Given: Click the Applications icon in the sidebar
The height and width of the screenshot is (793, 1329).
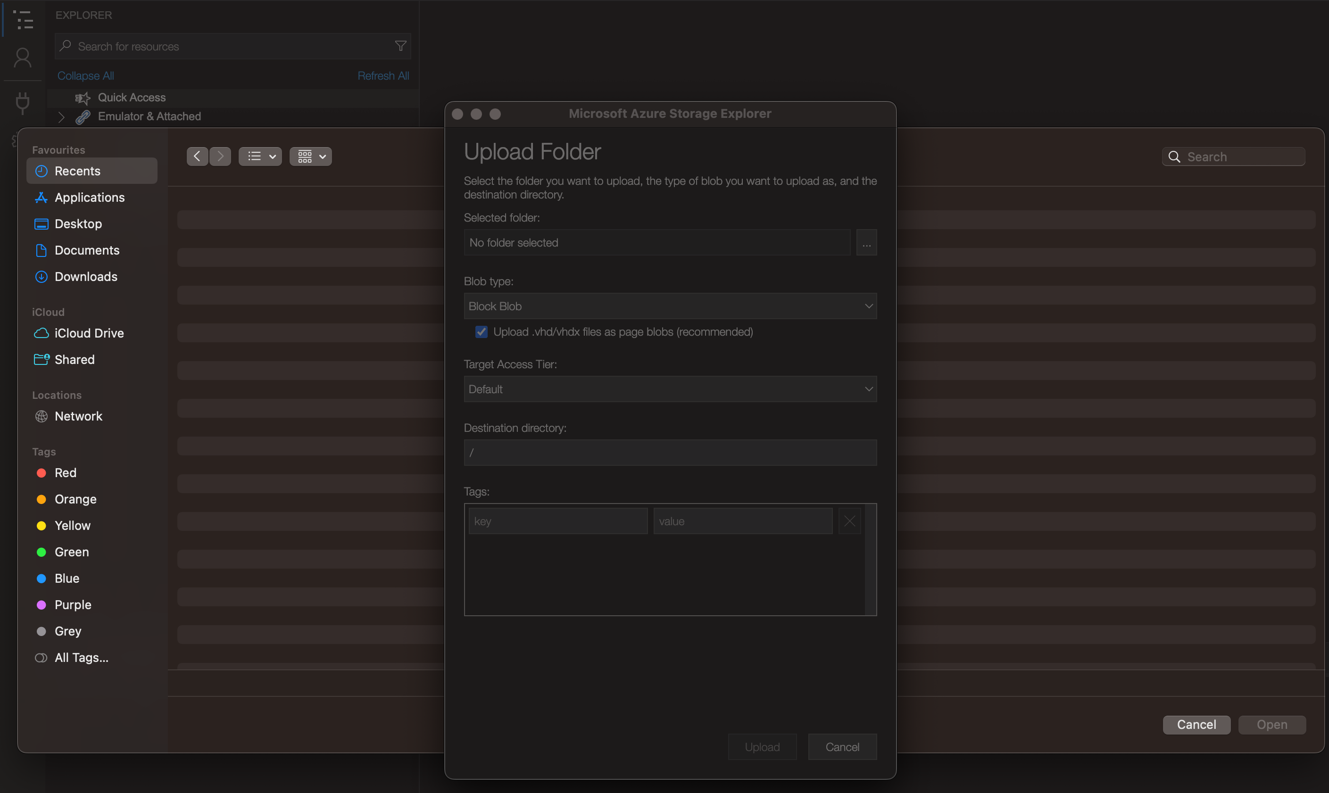Looking at the screenshot, I should pyautogui.click(x=41, y=197).
